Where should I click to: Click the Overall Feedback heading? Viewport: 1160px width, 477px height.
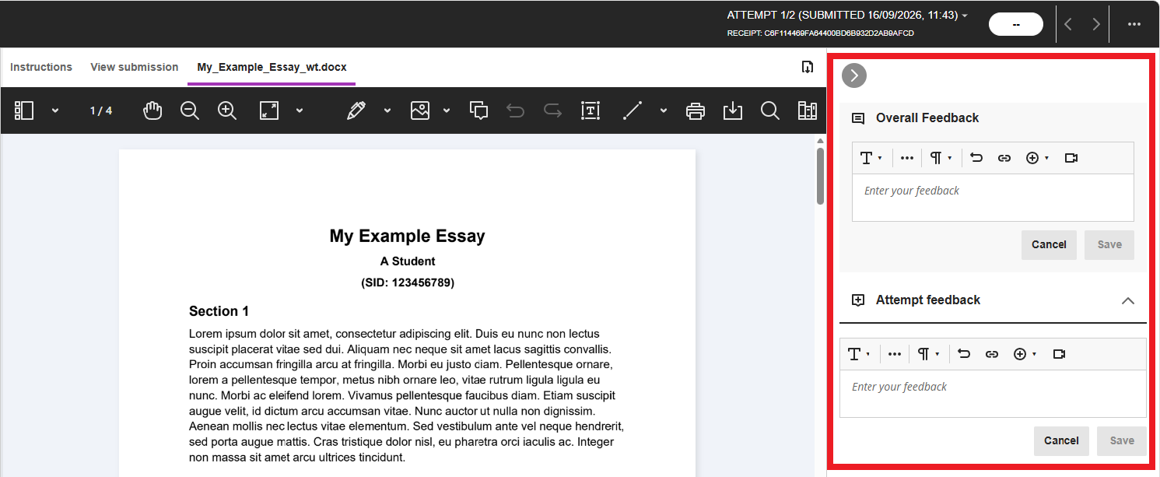click(x=927, y=118)
